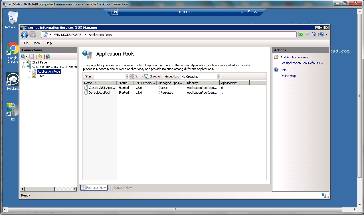The height and width of the screenshot is (215, 364).
Task: Click the Create New Connection globe icon
Action: (x=23, y=57)
